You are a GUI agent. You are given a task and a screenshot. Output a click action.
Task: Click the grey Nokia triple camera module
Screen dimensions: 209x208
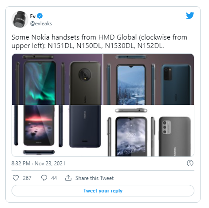point(166,127)
